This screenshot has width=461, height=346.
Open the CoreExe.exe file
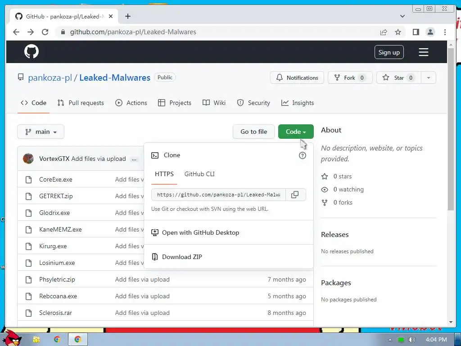(x=55, y=179)
